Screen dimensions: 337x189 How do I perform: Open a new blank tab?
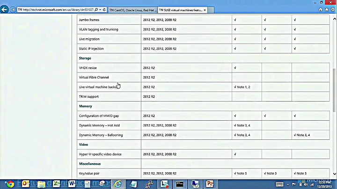tap(211, 10)
